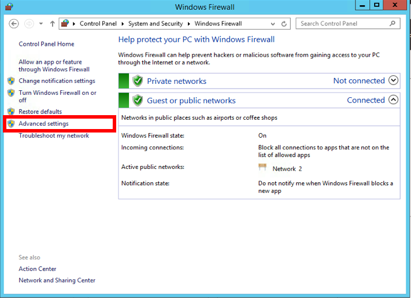
Task: Open Network and Sharing Center link
Action: [x=57, y=280]
